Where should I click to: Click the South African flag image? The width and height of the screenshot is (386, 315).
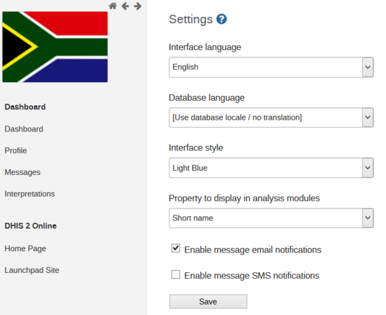55,47
